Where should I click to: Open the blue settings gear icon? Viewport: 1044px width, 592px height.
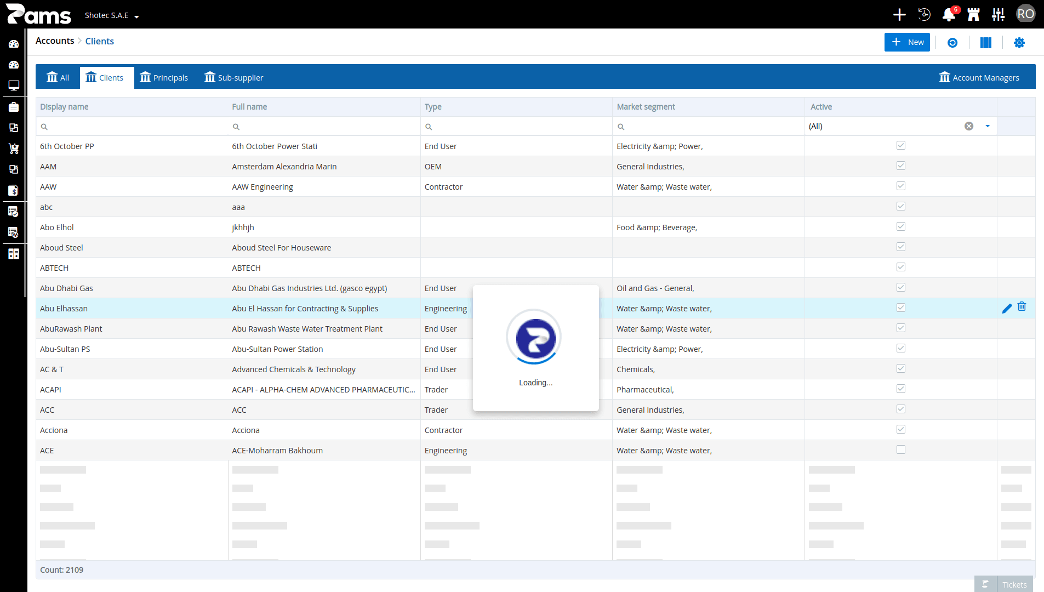pyautogui.click(x=1019, y=43)
